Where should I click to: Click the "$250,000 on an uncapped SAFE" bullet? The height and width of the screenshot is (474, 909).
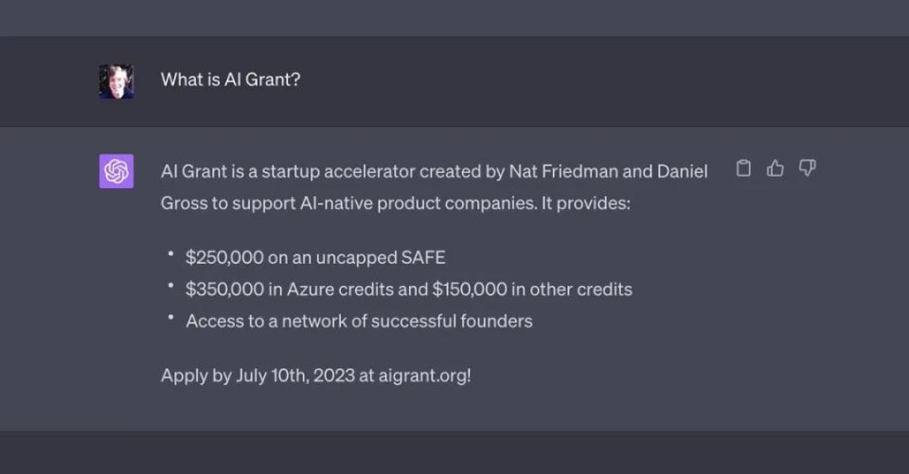pyautogui.click(x=315, y=257)
